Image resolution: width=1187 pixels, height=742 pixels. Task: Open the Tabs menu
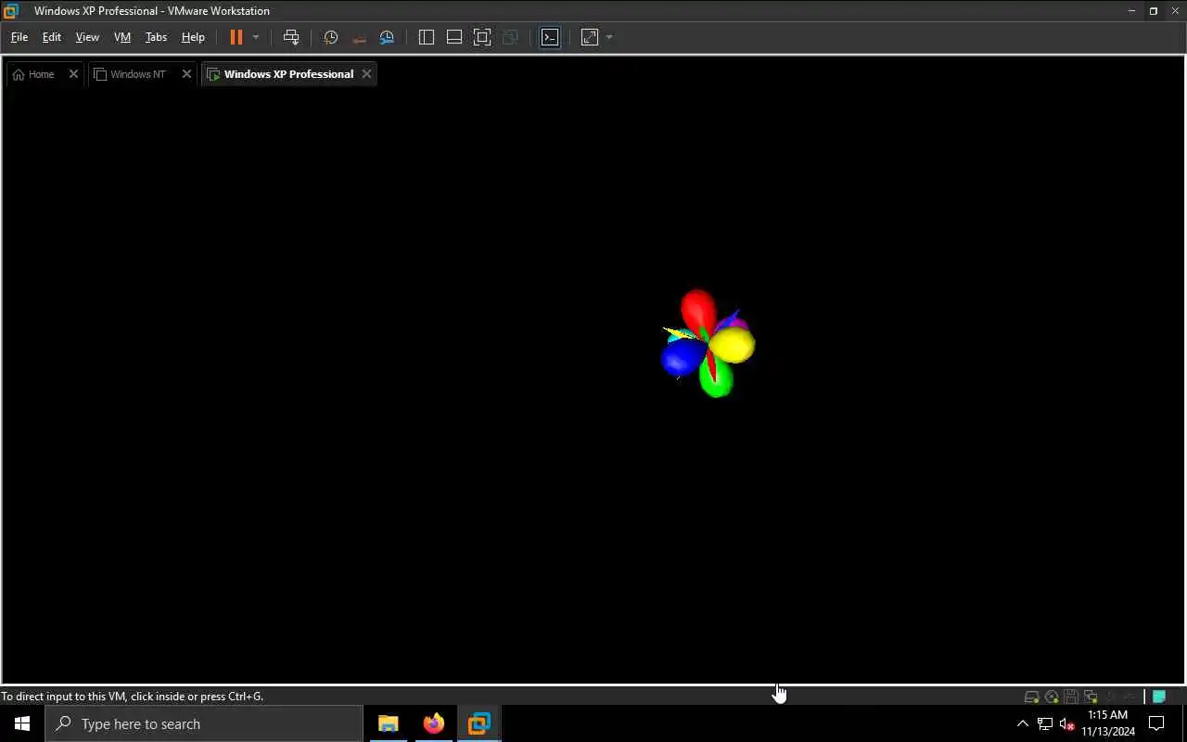[x=156, y=37]
